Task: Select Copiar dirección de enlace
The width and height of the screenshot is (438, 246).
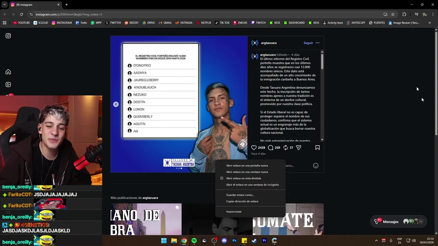Action: (250, 202)
